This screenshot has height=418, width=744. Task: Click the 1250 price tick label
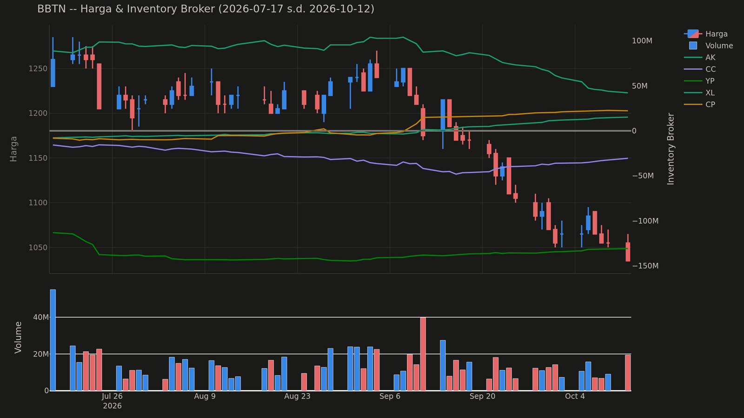39,69
